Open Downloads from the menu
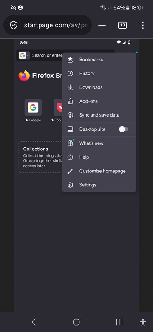This screenshot has width=153, height=332. pos(99,87)
